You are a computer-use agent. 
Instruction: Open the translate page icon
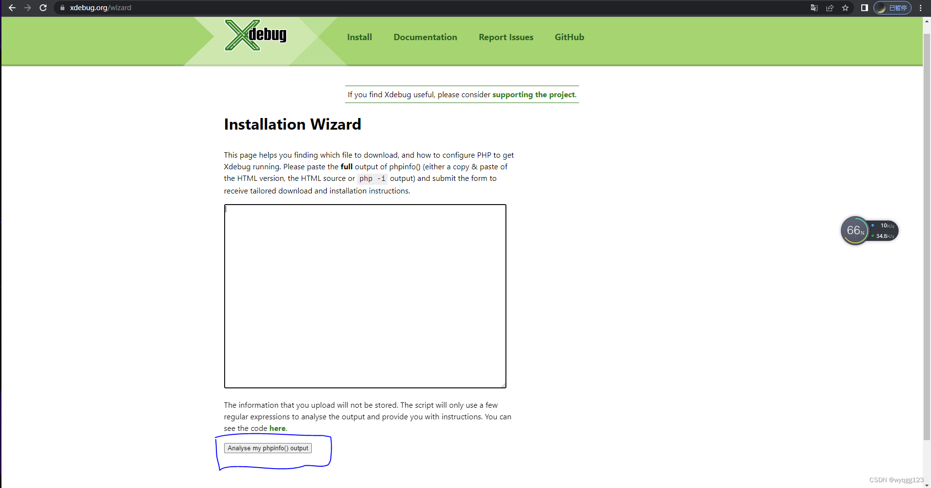(x=814, y=8)
